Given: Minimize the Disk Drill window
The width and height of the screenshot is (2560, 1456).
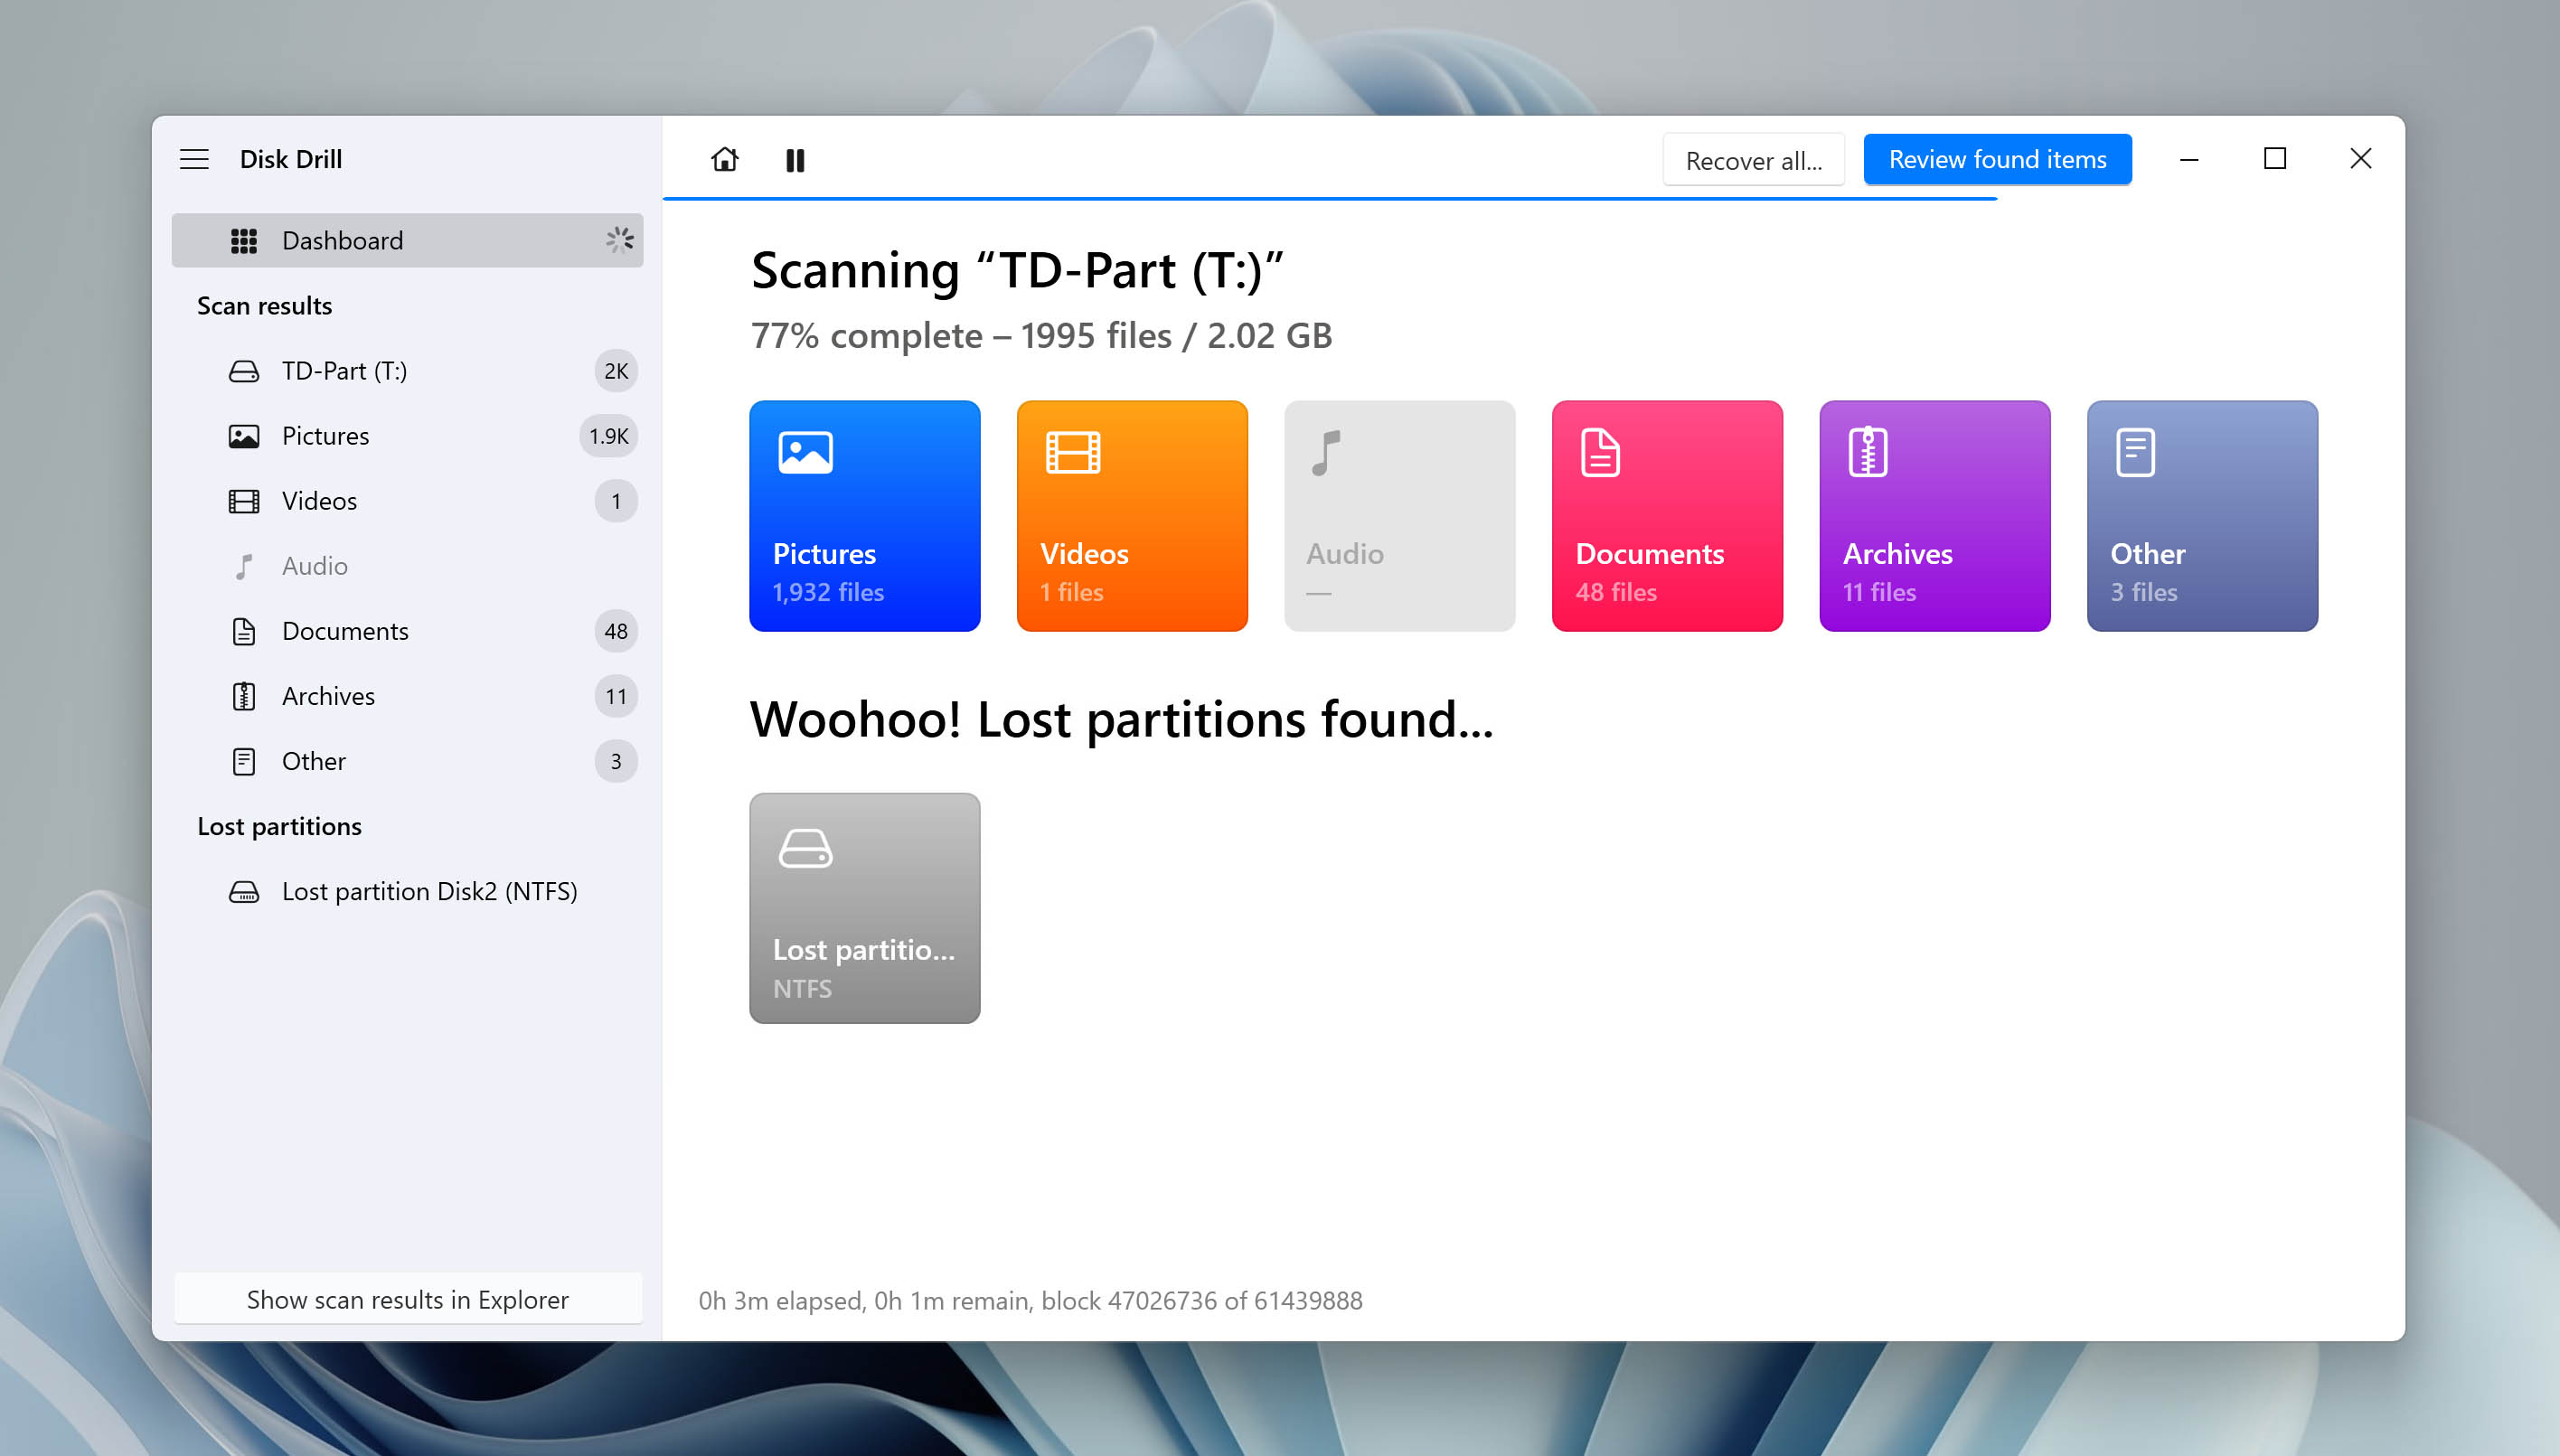Looking at the screenshot, I should pos(2188,159).
